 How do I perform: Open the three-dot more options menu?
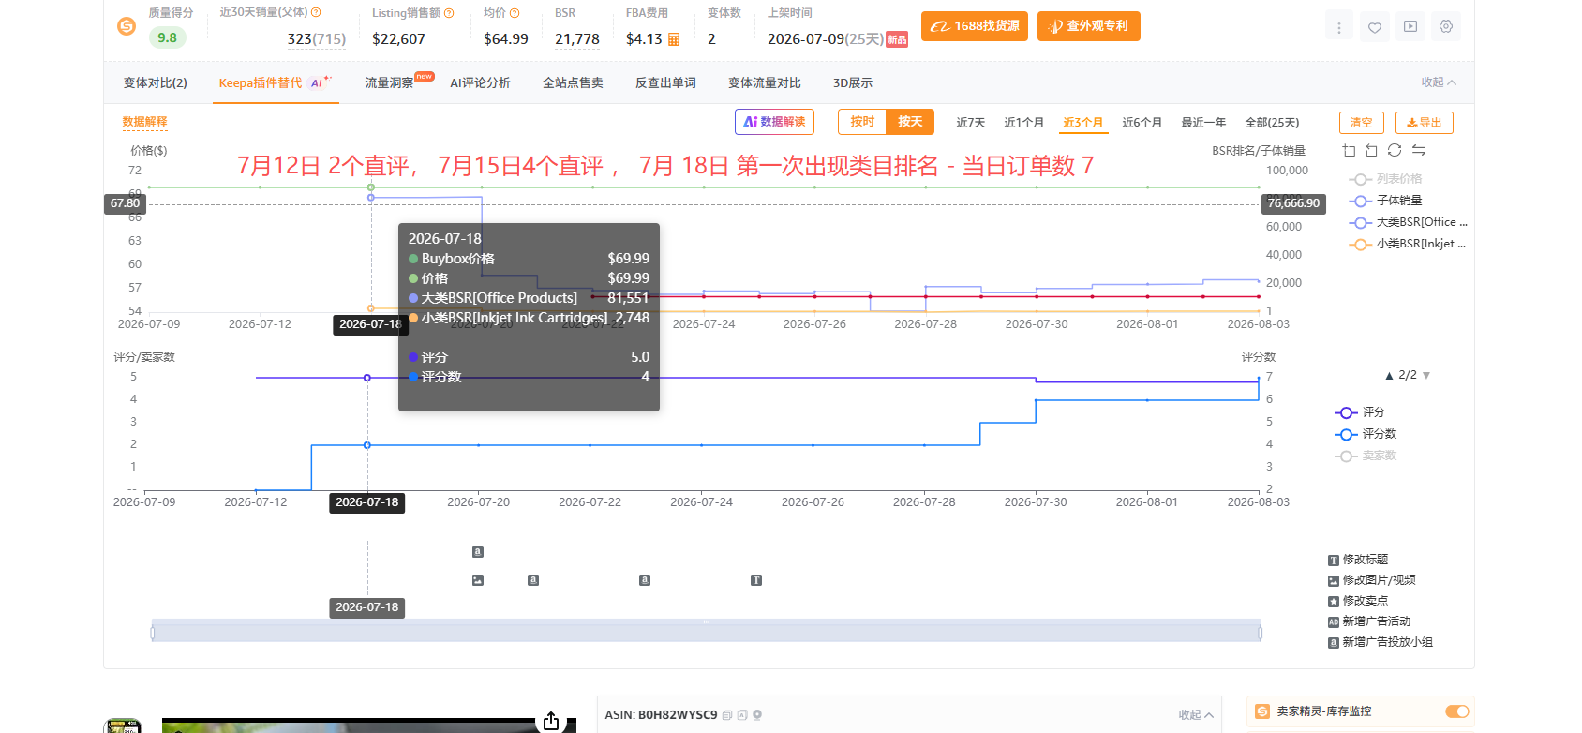click(x=1338, y=27)
